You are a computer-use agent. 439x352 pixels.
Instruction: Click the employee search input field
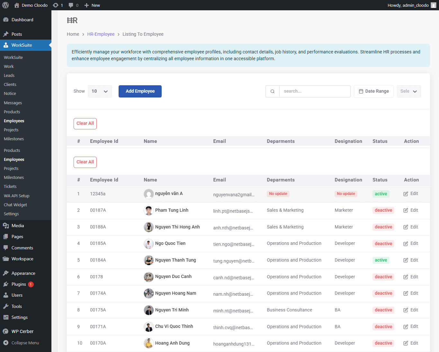[x=315, y=91]
